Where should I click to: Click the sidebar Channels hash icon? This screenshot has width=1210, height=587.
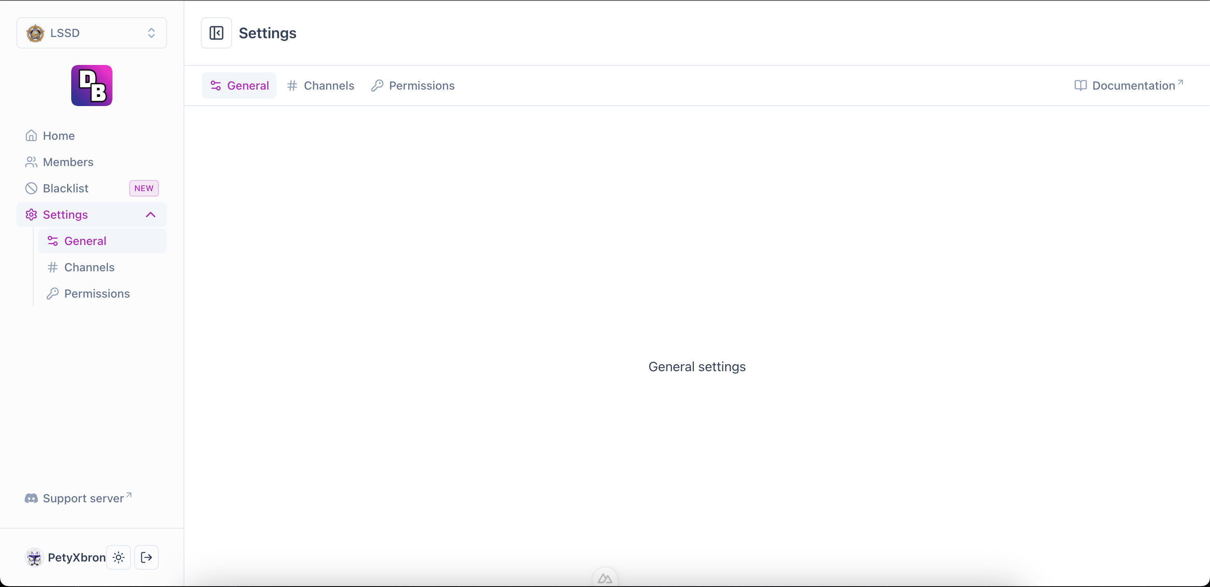53,267
